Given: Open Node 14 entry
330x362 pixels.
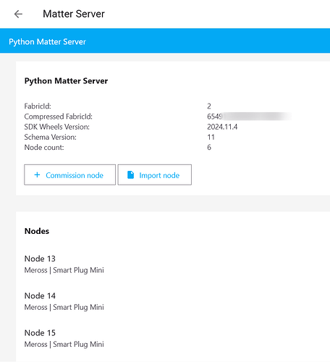Looking at the screenshot, I should tap(40, 296).
